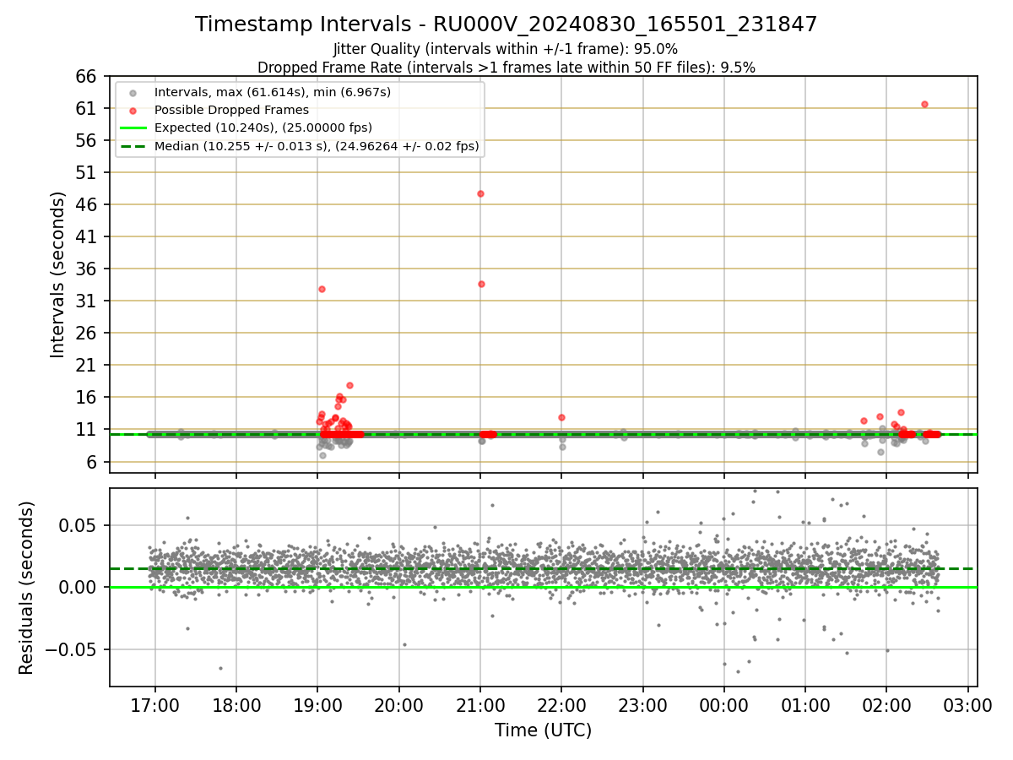The height and width of the screenshot is (760, 1013).
Task: Click the 'Time (UTC)' x-axis label
Action: click(543, 730)
